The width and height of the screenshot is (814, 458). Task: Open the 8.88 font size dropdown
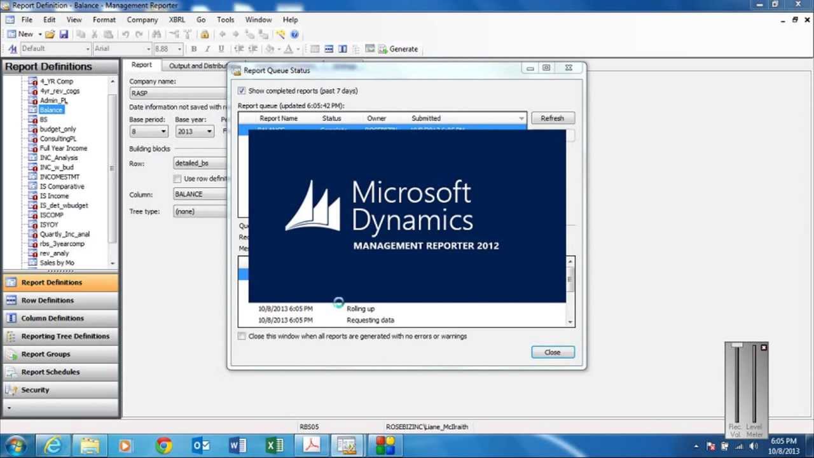coord(179,49)
